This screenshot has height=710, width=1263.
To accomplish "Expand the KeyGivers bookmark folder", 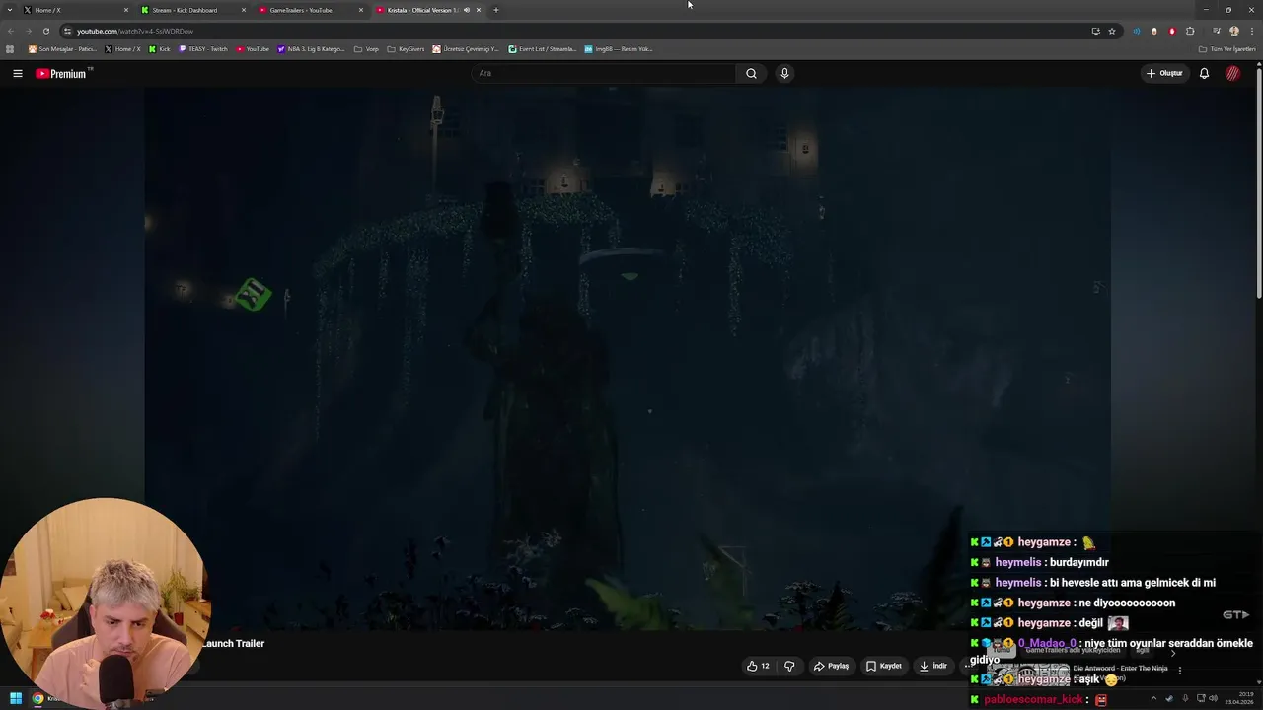I will (406, 48).
